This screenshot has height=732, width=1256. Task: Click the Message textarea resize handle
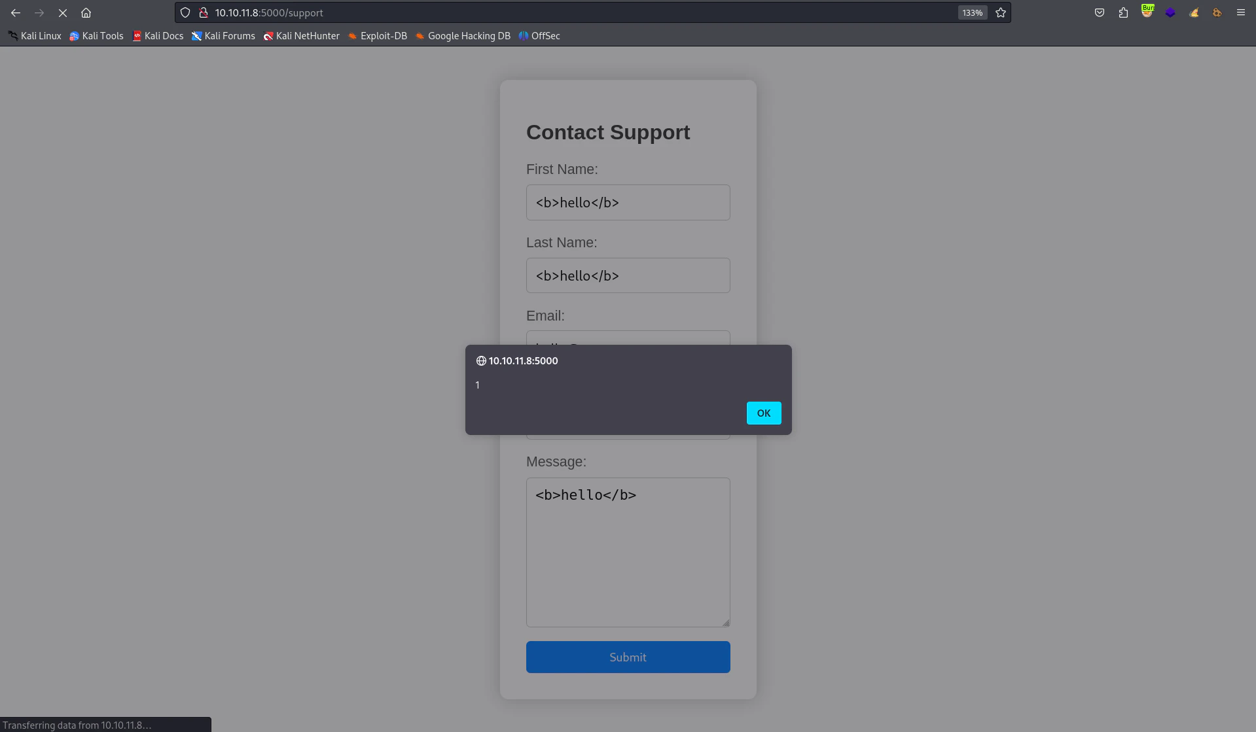point(726,623)
